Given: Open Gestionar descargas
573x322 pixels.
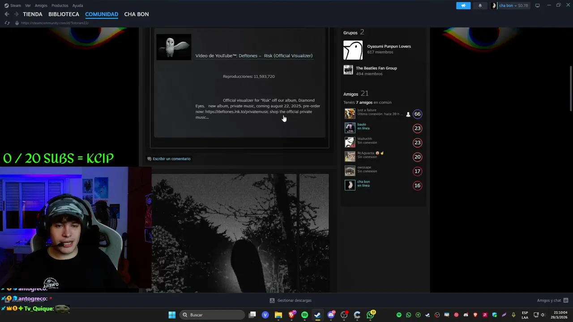Looking at the screenshot, I should click(291, 301).
